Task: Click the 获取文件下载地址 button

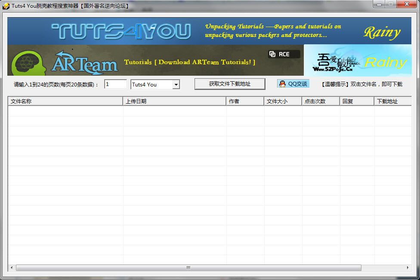Action: 229,84
